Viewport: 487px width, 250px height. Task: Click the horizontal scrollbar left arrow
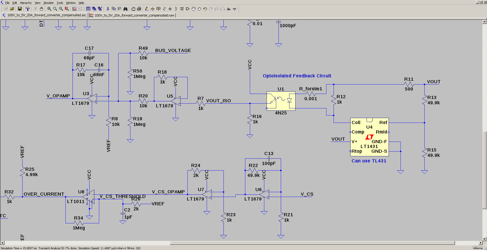(2, 243)
